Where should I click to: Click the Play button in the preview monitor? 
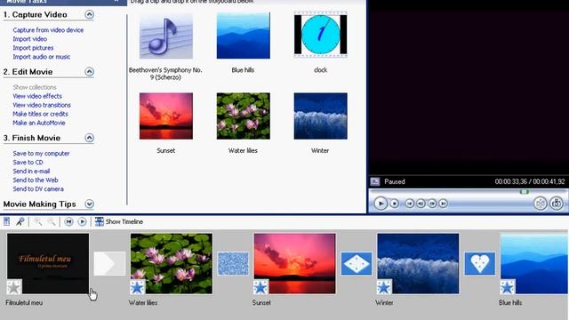[381, 204]
